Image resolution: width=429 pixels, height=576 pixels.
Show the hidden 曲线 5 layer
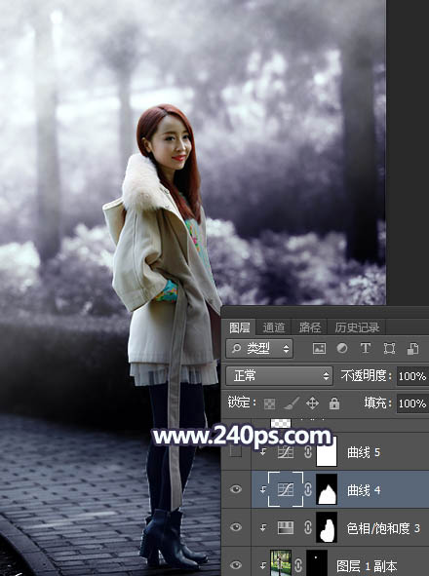tap(236, 452)
